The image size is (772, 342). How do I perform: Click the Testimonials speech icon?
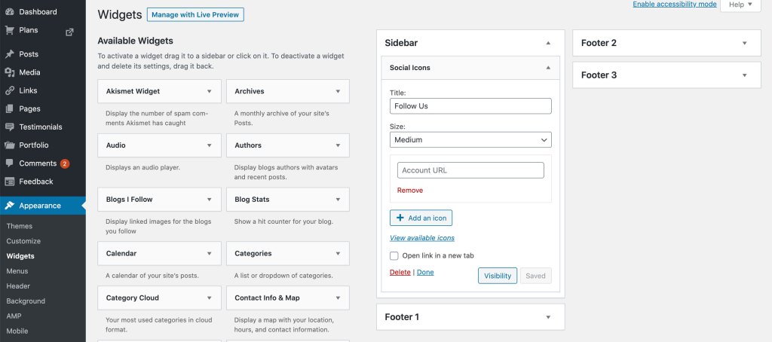[x=9, y=127]
